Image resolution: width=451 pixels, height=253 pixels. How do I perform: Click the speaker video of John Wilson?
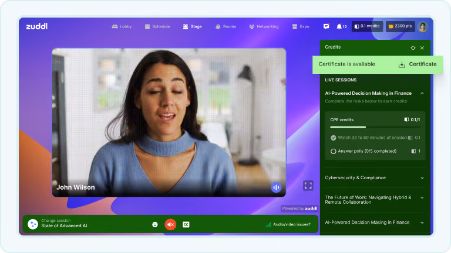169,122
